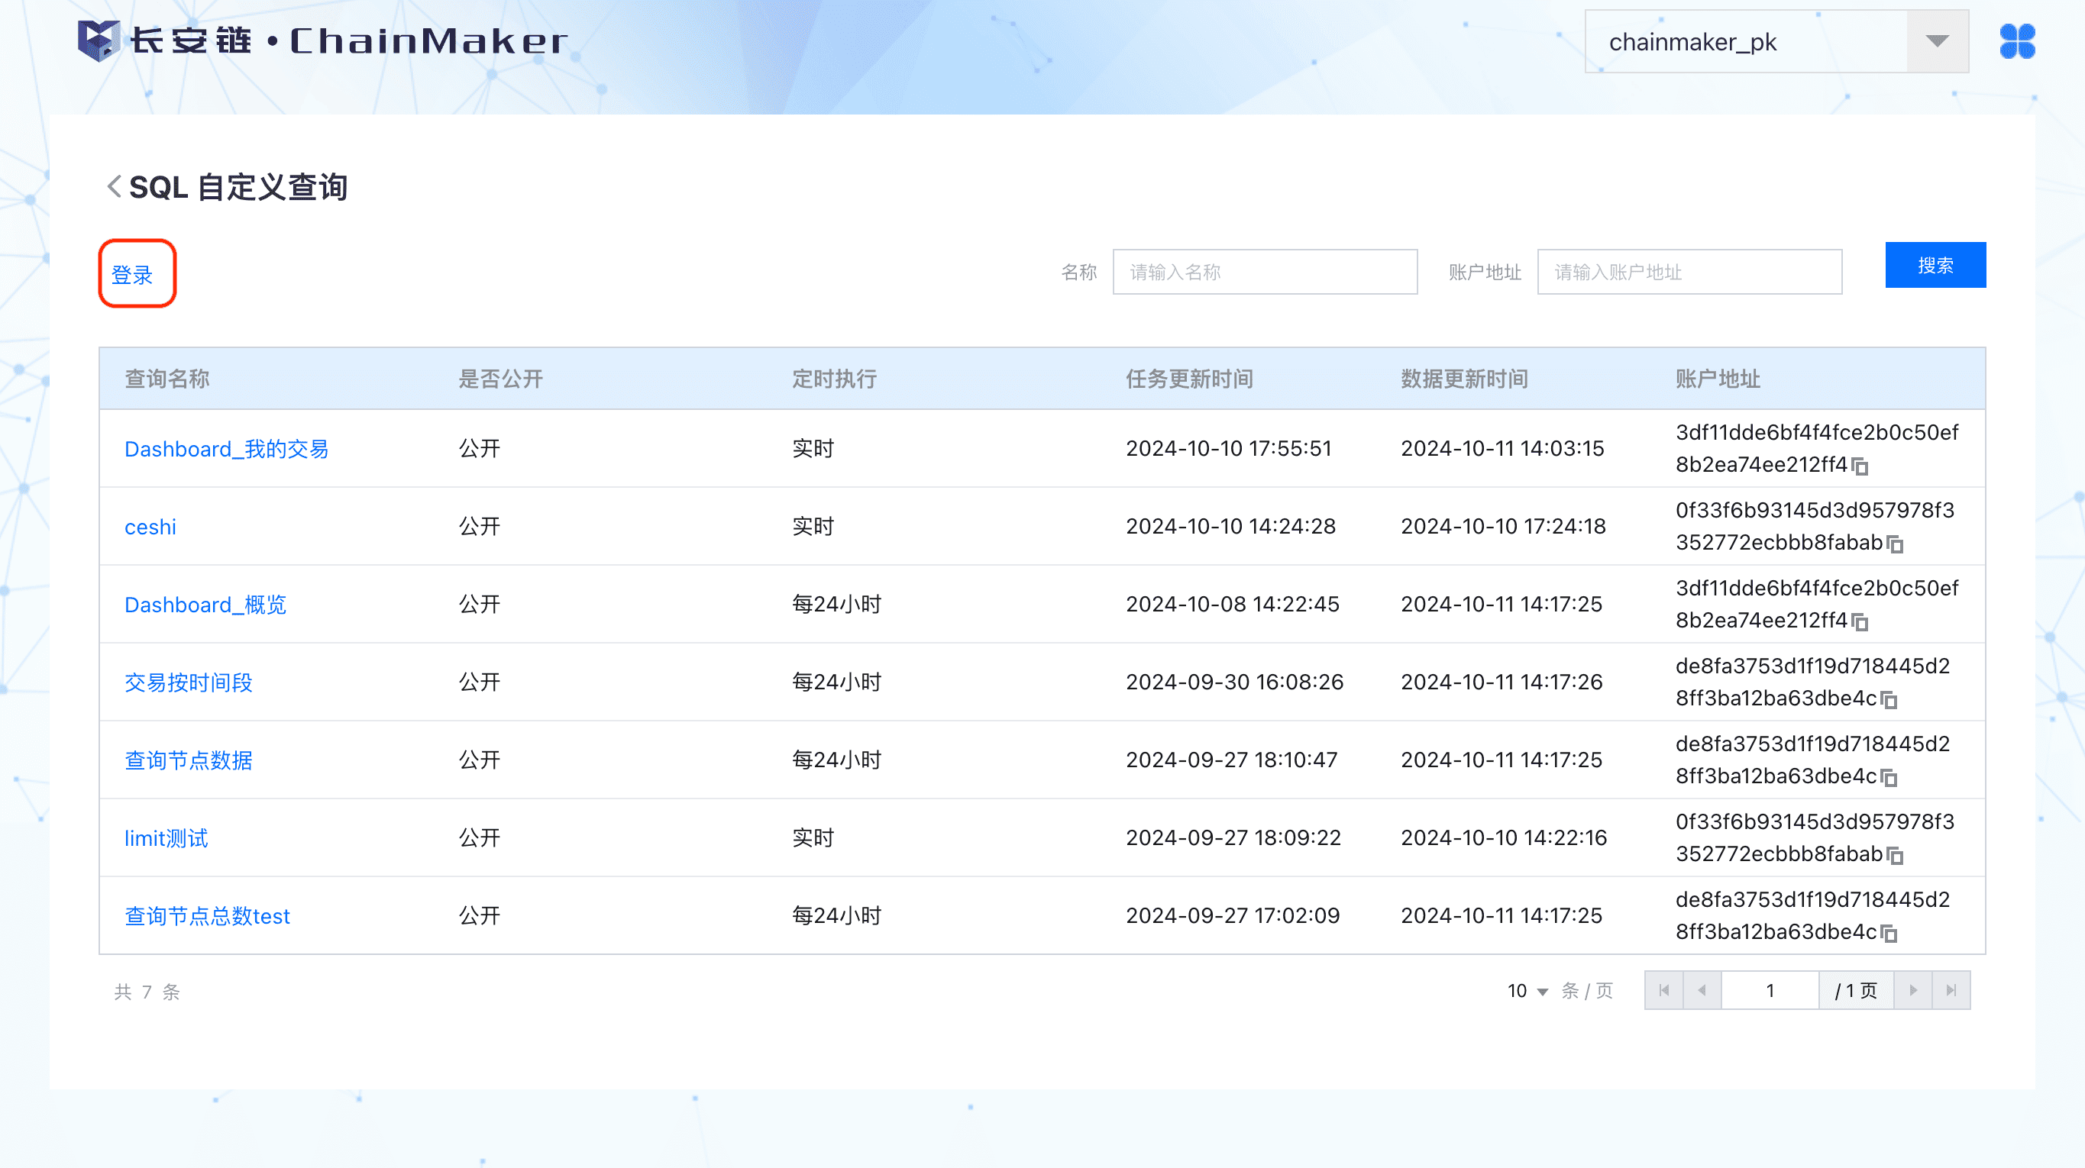Image resolution: width=2085 pixels, height=1168 pixels.
Task: Go to the last page
Action: pos(1951,991)
